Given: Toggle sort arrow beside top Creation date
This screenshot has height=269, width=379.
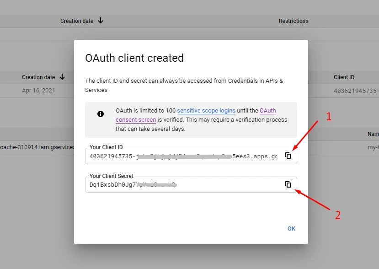Looking at the screenshot, I should point(101,21).
